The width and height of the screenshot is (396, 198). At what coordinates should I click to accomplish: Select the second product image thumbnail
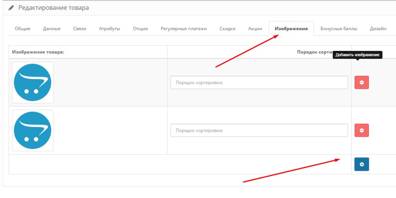click(x=32, y=131)
